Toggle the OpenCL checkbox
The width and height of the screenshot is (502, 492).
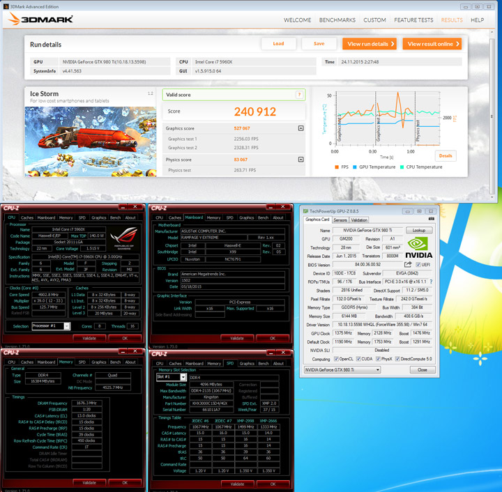[x=336, y=359]
